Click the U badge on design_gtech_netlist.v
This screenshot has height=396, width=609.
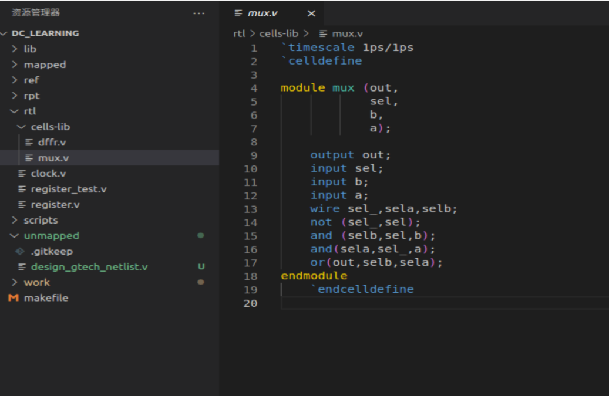(201, 266)
